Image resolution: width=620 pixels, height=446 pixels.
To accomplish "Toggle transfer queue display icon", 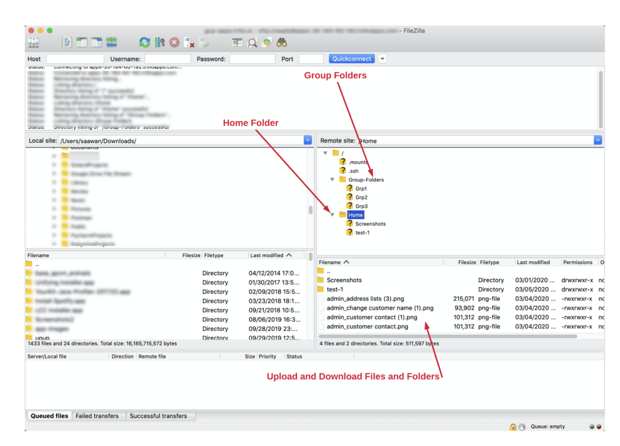I will (x=111, y=43).
